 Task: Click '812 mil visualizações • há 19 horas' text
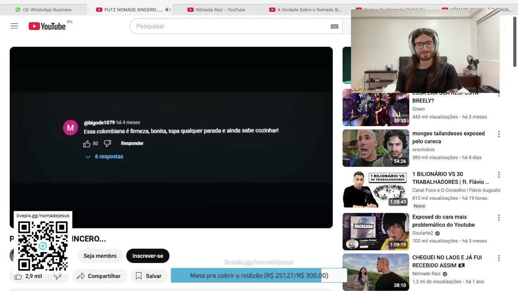450,198
